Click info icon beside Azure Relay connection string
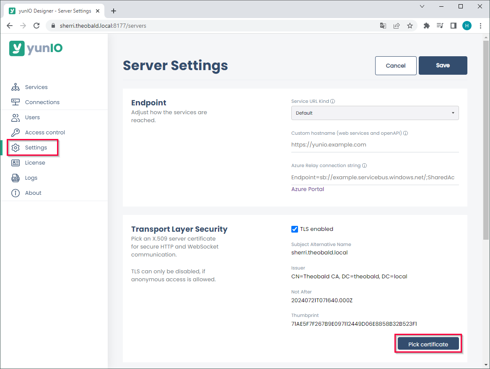This screenshot has height=369, width=490. pos(364,165)
